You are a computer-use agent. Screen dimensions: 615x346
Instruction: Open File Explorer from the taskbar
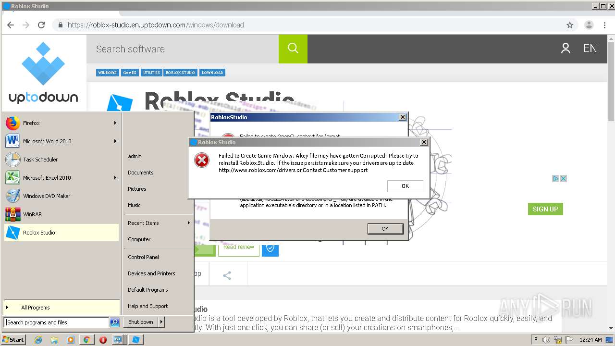pyautogui.click(x=54, y=340)
